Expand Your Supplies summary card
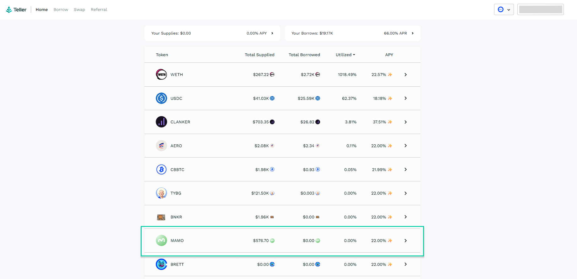Screen dimensions: 577x279 (x=272, y=33)
